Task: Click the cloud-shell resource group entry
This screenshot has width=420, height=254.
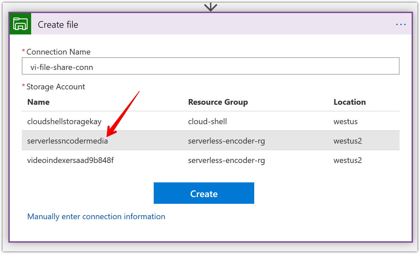Action: pos(207,121)
